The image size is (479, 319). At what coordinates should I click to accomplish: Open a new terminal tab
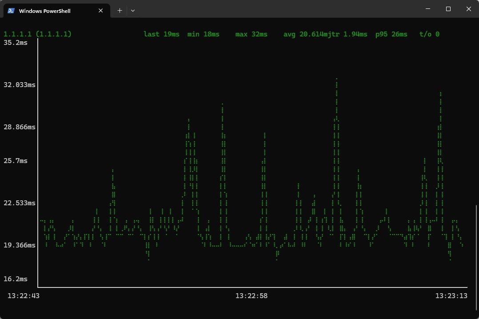click(120, 11)
